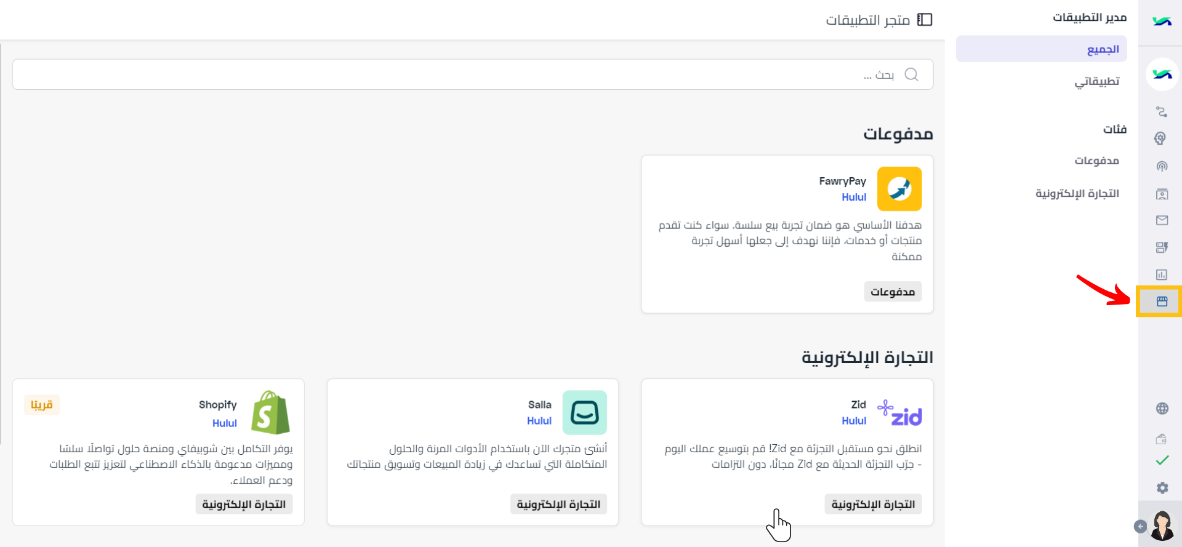Open the FawryPay app title
Viewport: 1182px width, 547px height.
(x=843, y=181)
